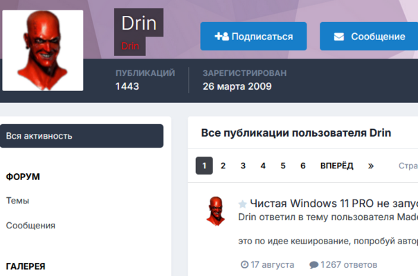
Task: Click the large Drin profile avatar
Action: tap(43, 50)
